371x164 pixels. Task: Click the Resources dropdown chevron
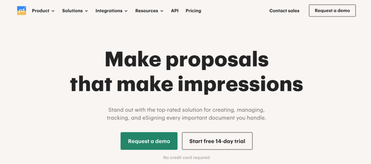coord(162,11)
